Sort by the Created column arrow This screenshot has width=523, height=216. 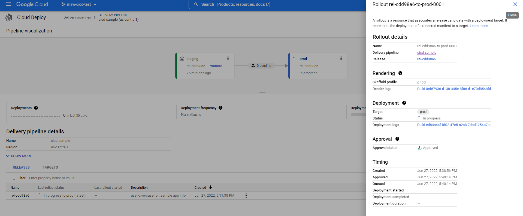coord(210,187)
